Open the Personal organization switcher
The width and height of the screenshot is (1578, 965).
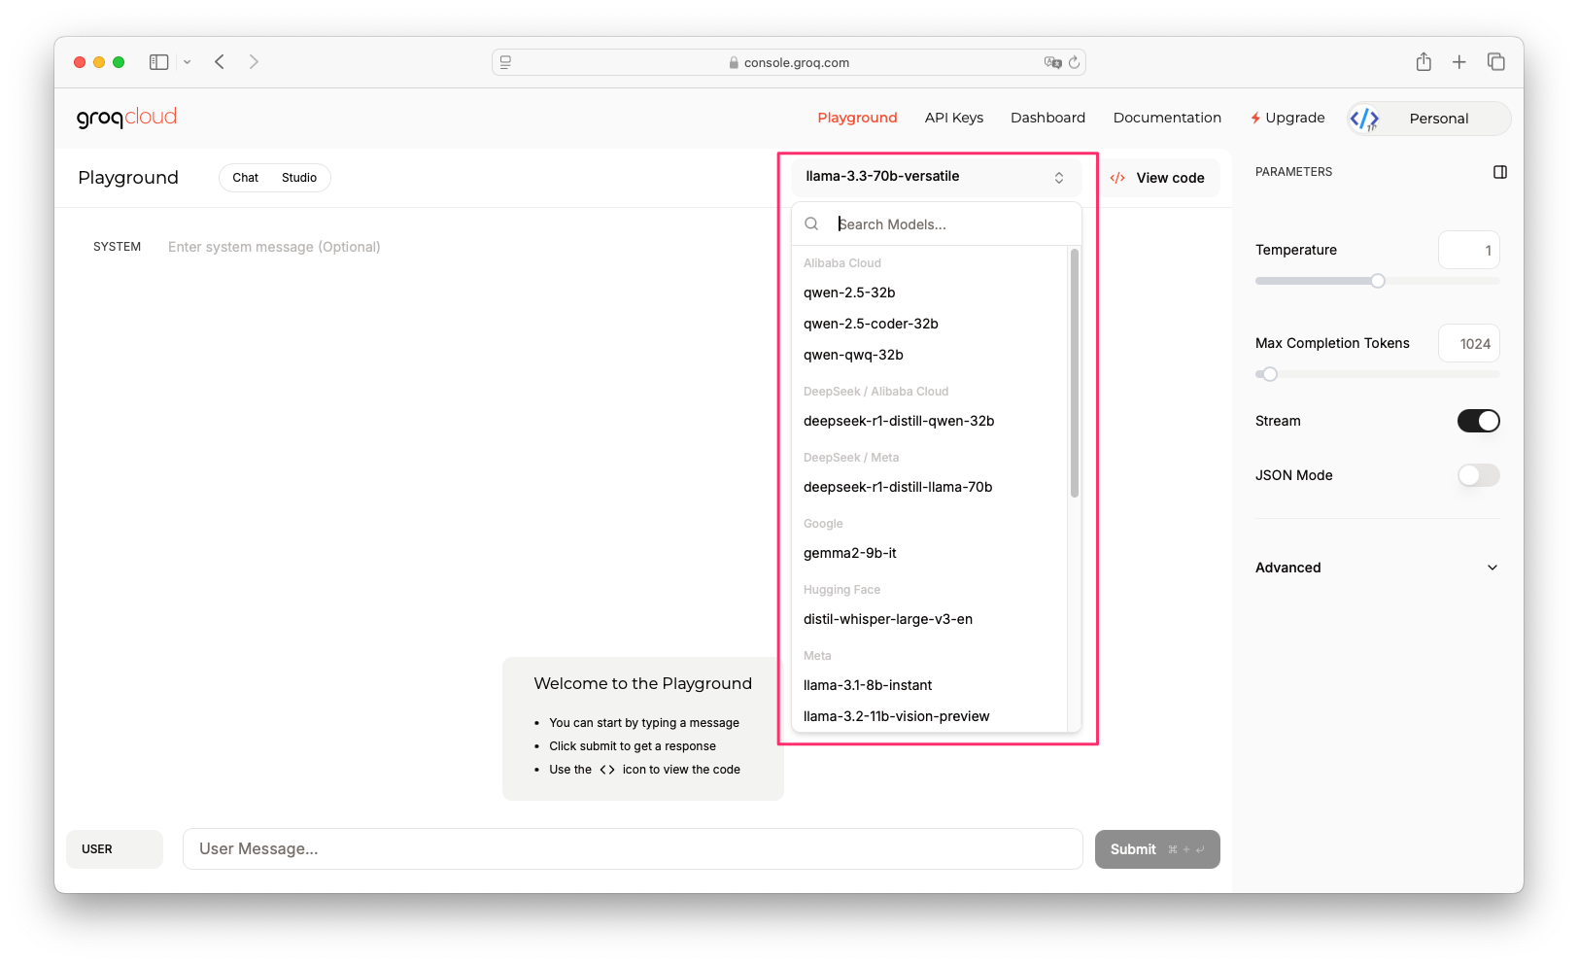(x=1428, y=119)
